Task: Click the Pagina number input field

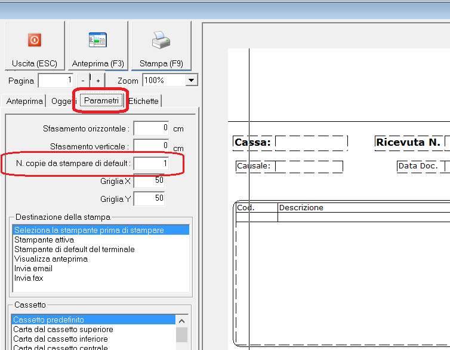Action: coord(56,81)
